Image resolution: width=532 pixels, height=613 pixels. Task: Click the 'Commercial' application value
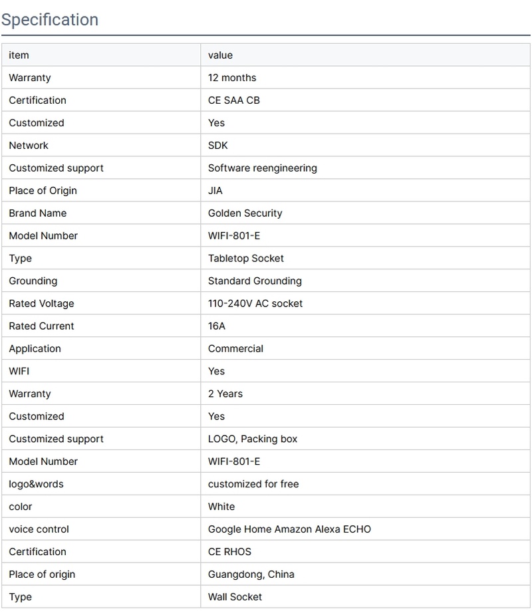(235, 349)
